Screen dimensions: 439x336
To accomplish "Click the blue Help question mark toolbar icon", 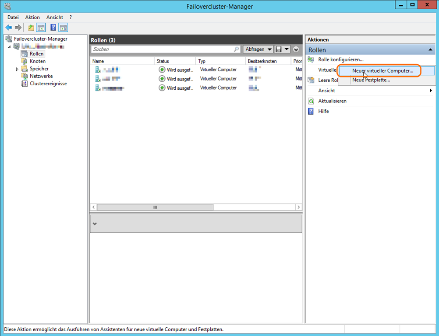I will tap(53, 28).
